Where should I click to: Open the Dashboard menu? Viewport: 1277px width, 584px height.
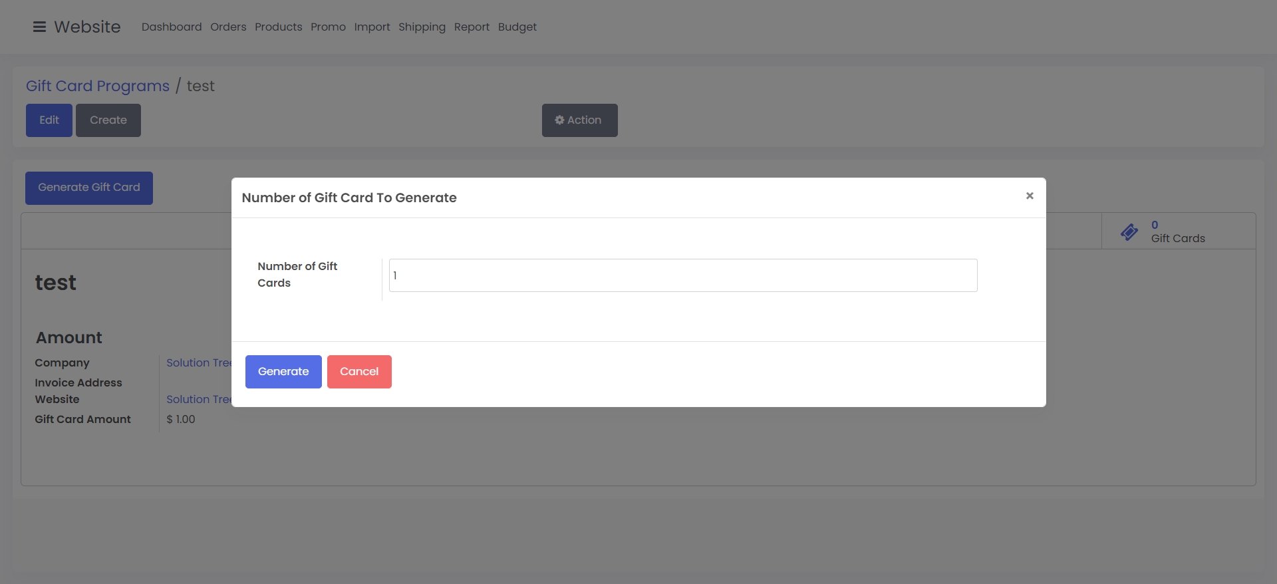pyautogui.click(x=172, y=27)
